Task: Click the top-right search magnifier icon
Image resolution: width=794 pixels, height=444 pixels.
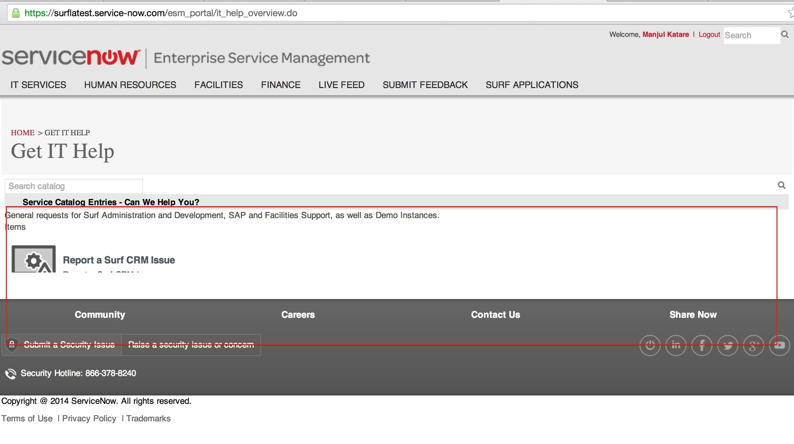Action: coord(785,34)
